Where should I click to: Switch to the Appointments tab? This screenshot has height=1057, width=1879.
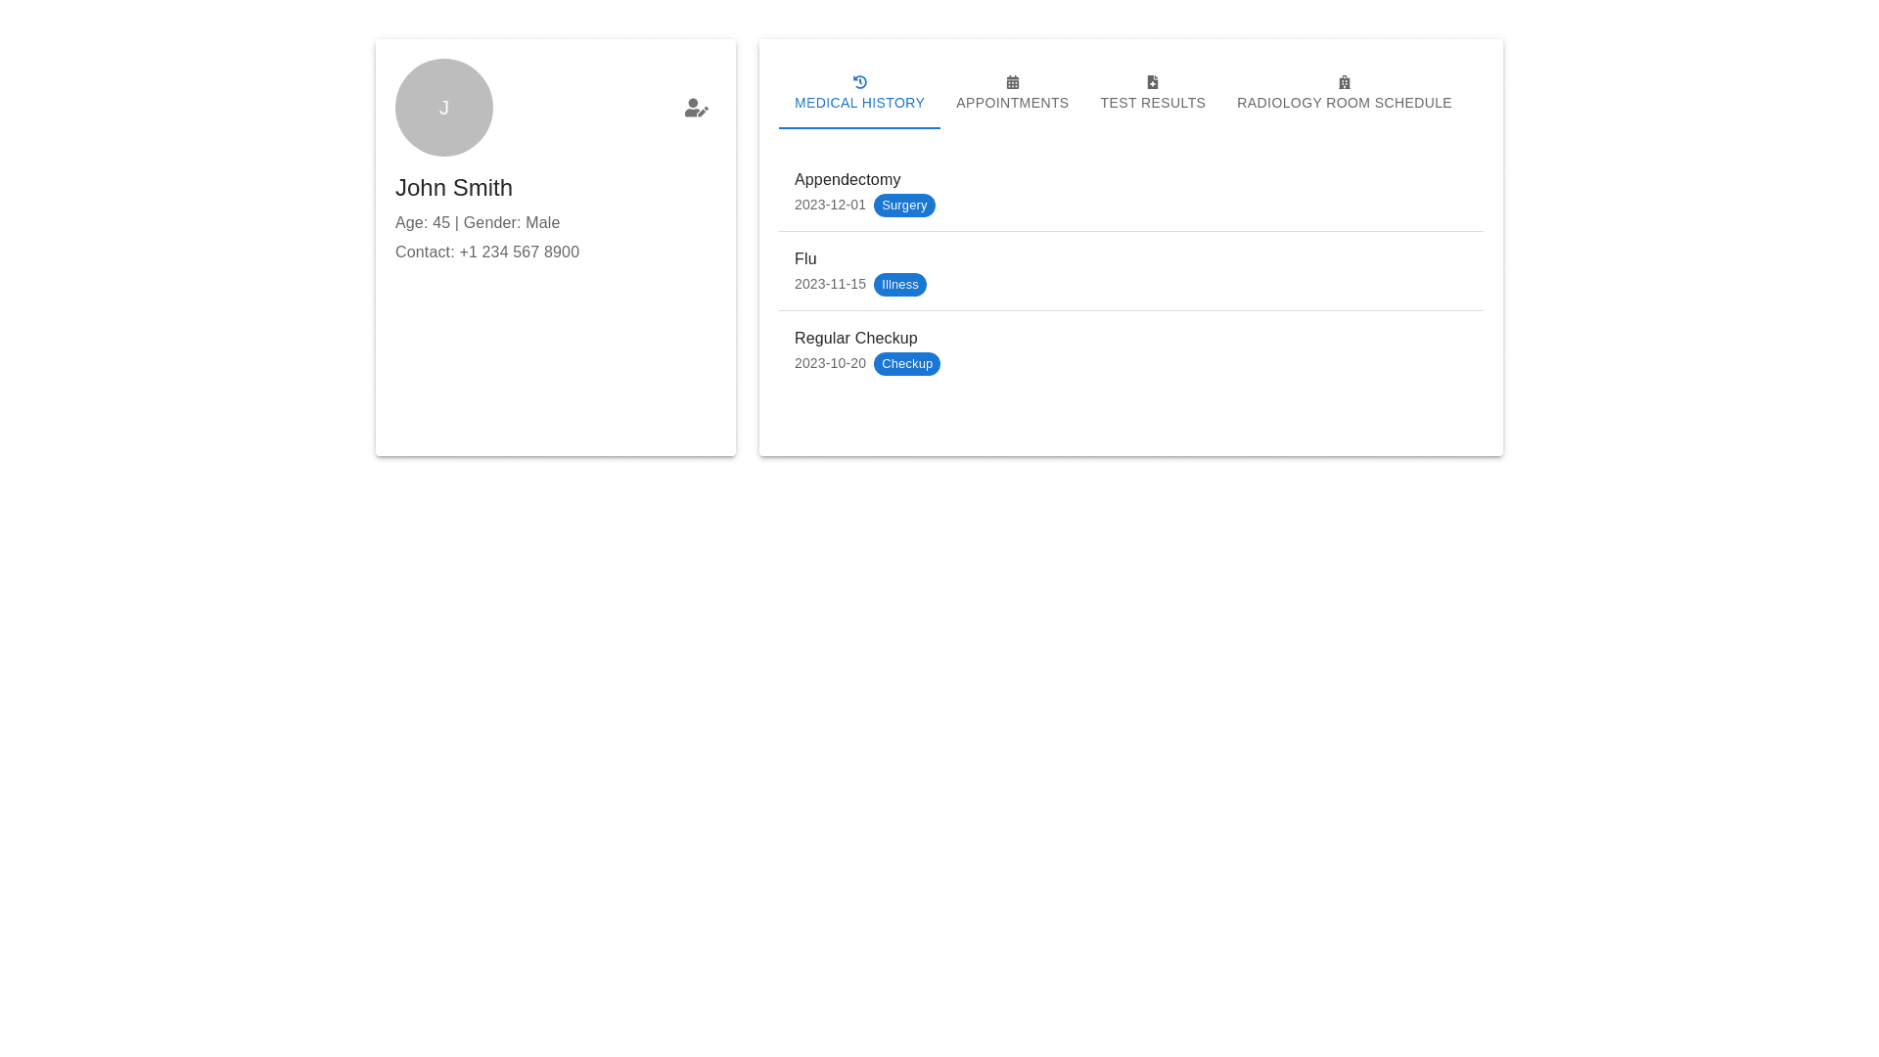point(1012,103)
